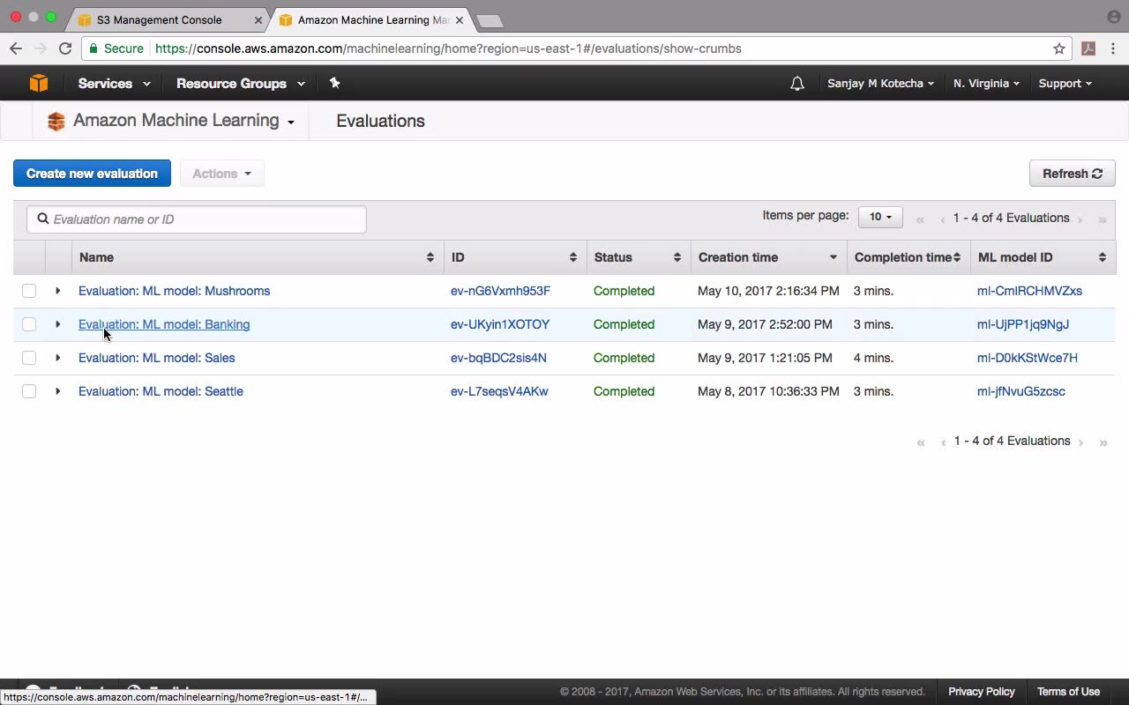
Task: Sort by the ML model ID column arrows
Action: 1103,257
